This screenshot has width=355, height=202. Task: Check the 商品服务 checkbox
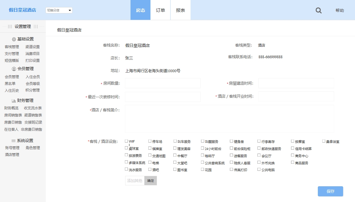pos(293,162)
